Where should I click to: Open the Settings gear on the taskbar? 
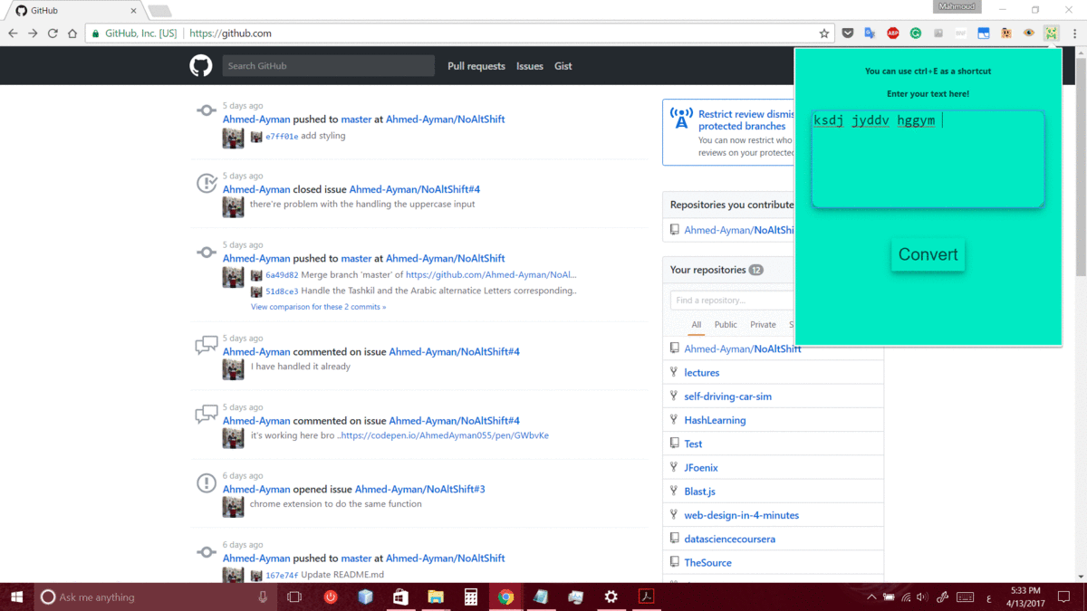point(611,597)
